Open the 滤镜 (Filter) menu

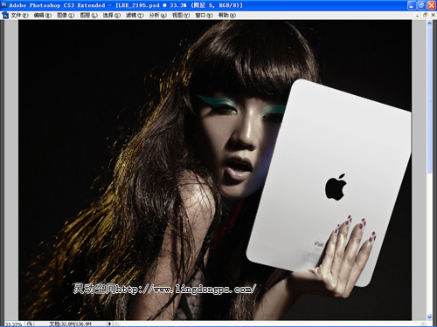click(135, 15)
